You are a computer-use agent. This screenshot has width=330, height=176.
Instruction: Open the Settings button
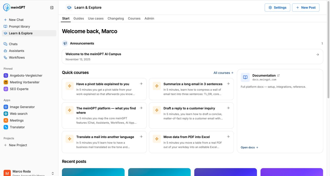coord(277,7)
